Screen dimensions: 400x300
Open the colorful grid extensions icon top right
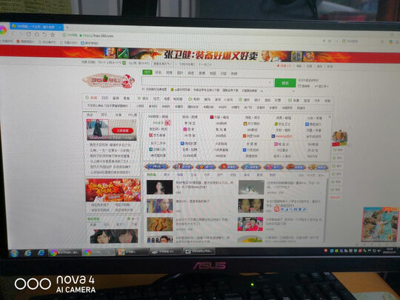[x=390, y=41]
